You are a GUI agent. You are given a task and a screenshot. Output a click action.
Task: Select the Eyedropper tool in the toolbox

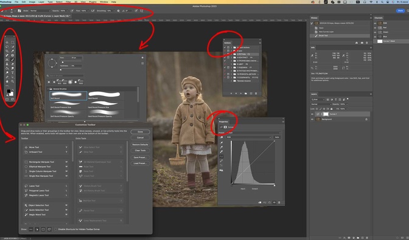pos(13,51)
